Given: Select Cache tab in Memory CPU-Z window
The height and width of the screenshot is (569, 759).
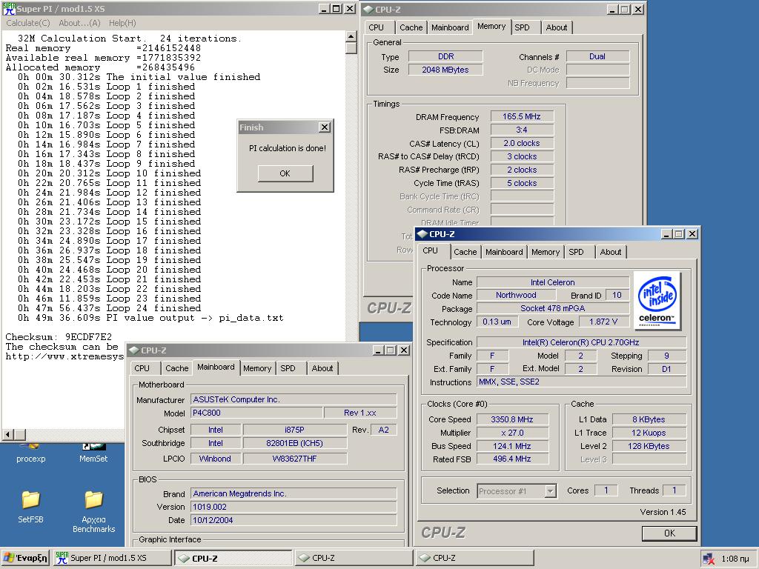Looking at the screenshot, I should (411, 27).
